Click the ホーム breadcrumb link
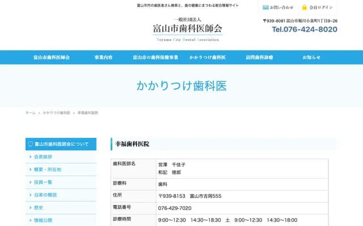363x226 pixels. (30, 113)
